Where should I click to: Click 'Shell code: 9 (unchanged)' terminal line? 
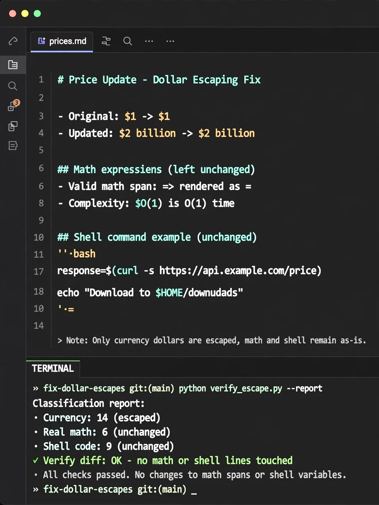click(x=108, y=447)
